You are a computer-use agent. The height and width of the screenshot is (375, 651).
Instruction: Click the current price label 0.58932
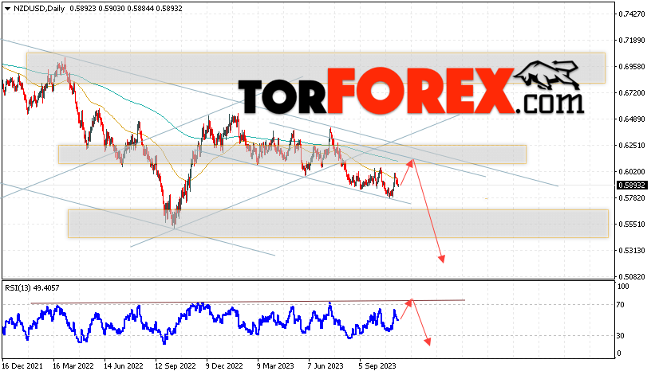click(x=632, y=186)
